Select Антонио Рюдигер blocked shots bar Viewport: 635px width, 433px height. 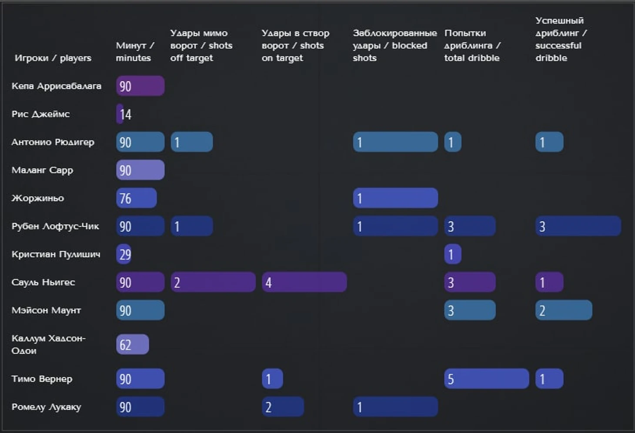tap(395, 142)
